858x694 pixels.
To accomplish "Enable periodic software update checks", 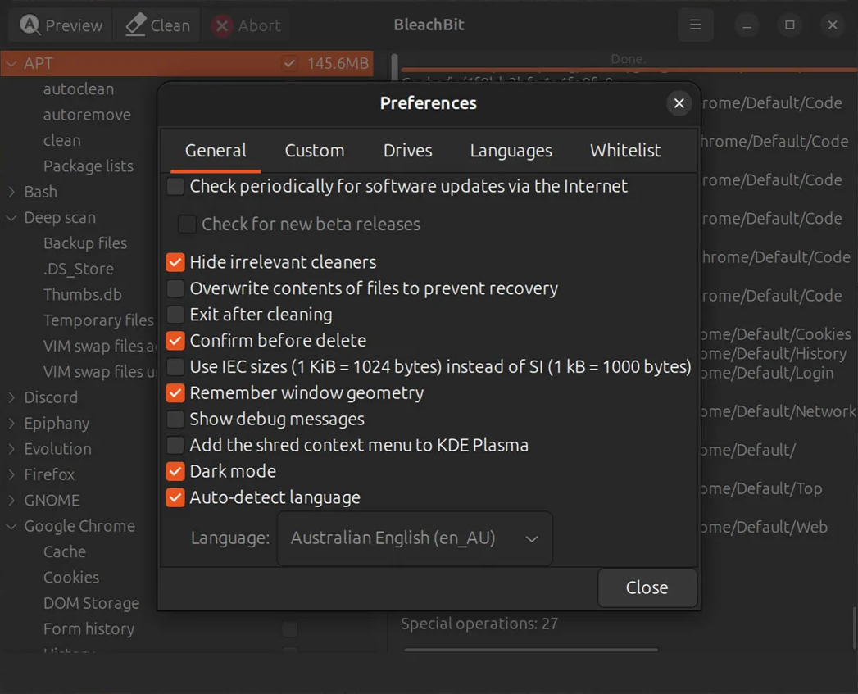I will click(x=175, y=186).
